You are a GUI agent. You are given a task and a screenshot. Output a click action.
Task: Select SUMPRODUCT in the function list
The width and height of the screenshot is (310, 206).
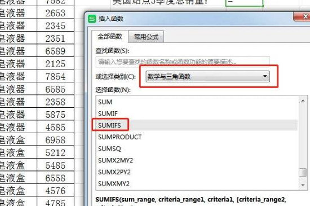click(197, 137)
